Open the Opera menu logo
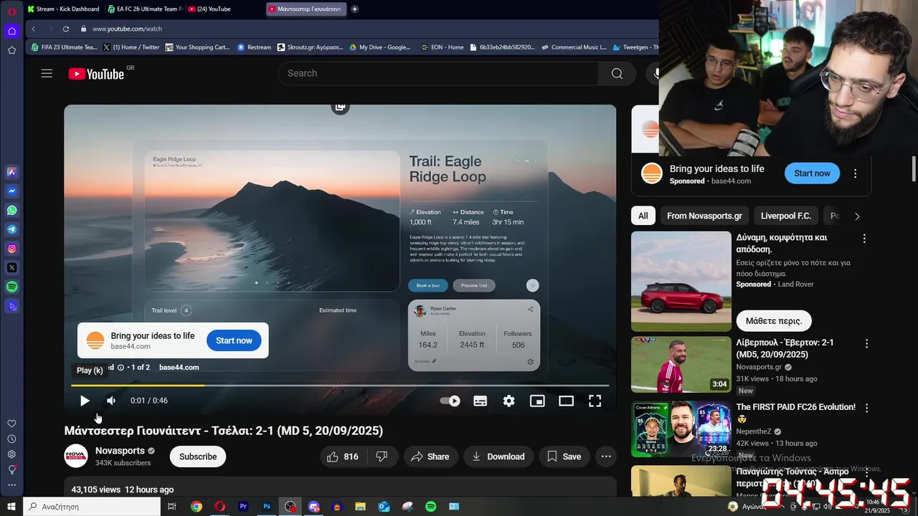Image resolution: width=918 pixels, height=516 pixels. [x=11, y=11]
